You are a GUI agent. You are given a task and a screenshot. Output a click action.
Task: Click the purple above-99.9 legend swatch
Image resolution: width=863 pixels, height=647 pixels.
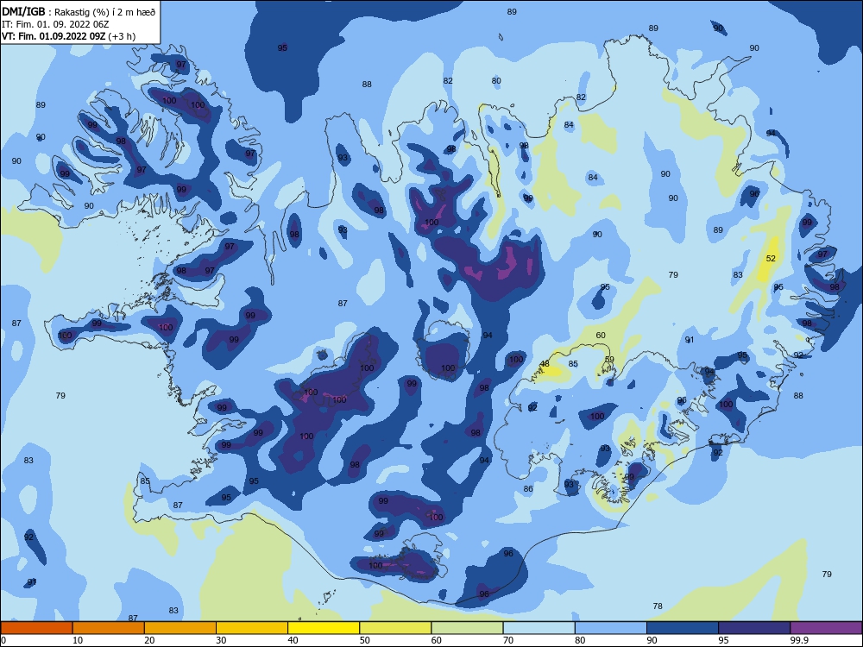point(826,628)
